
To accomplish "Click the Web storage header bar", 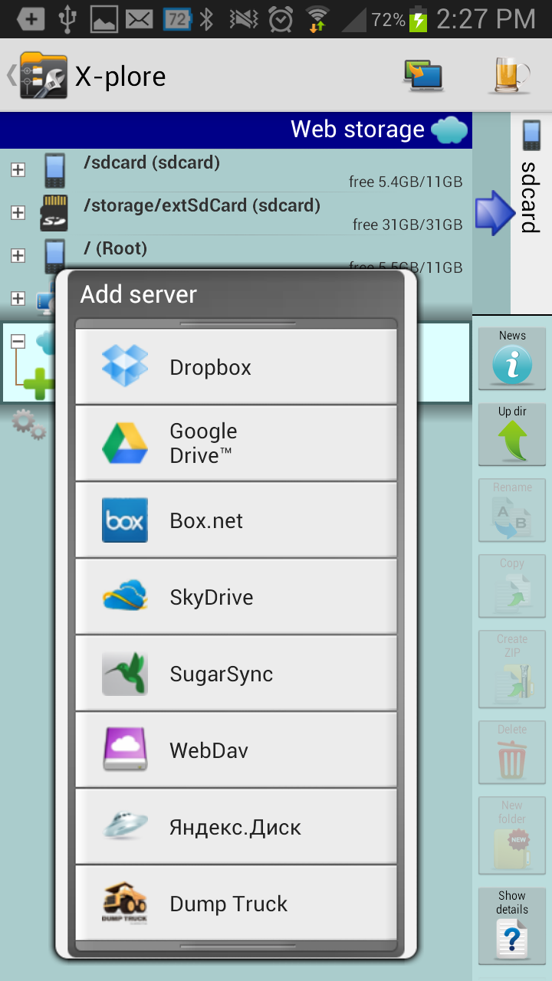I will click(236, 130).
